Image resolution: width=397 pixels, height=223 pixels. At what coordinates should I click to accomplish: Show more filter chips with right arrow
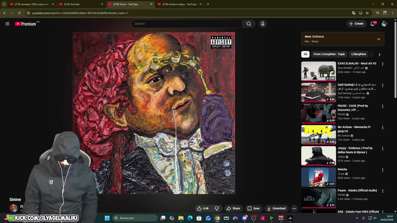click(379, 55)
